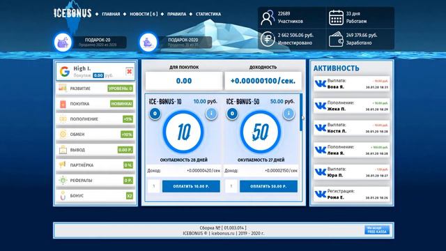Click the VK icon for Жека П.
446x251 pixels.
coord(321,106)
